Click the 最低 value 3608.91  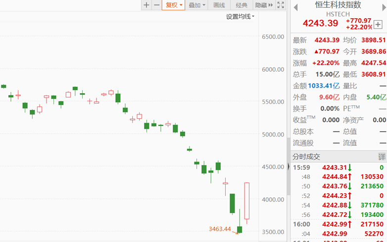374,74
